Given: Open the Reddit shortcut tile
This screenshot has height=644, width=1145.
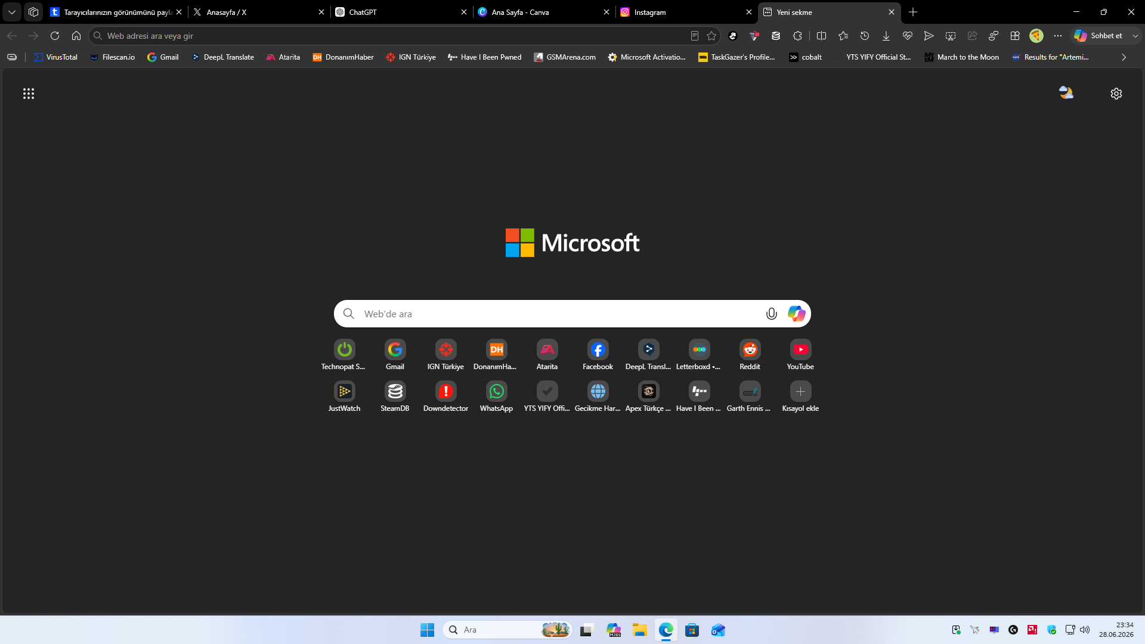Looking at the screenshot, I should 750,355.
